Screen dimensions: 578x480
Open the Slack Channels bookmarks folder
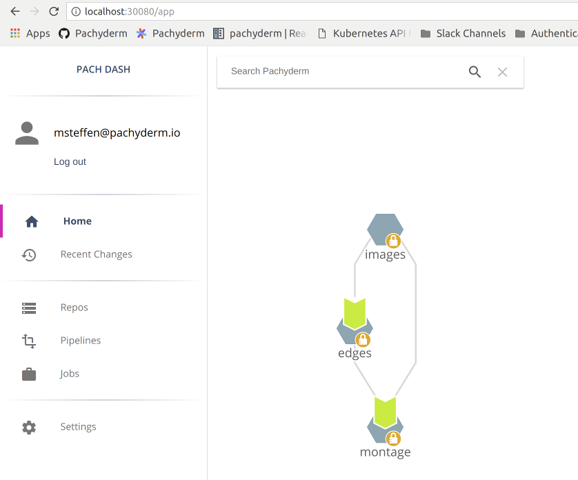462,33
